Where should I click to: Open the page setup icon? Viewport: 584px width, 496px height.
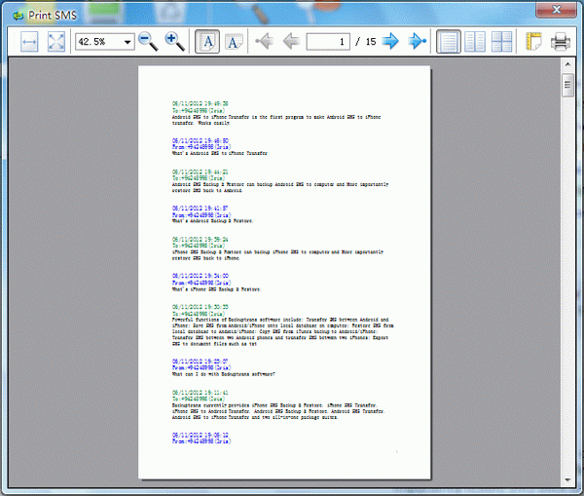pos(533,41)
